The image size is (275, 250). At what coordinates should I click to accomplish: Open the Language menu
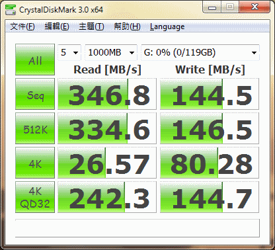tap(167, 26)
